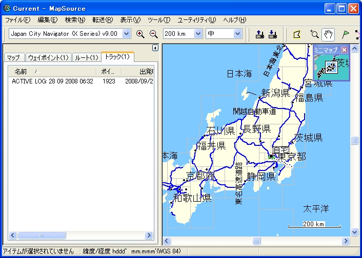Click map horizontal scrollbar thumb

pyautogui.click(x=256, y=241)
